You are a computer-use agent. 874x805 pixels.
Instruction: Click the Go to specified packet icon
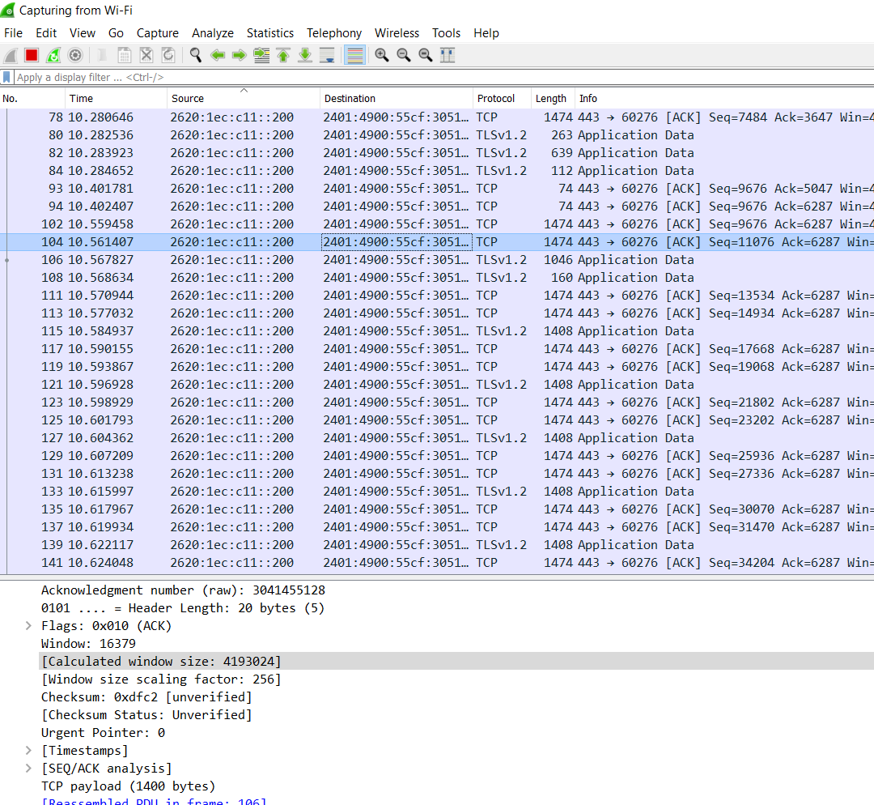coord(261,55)
